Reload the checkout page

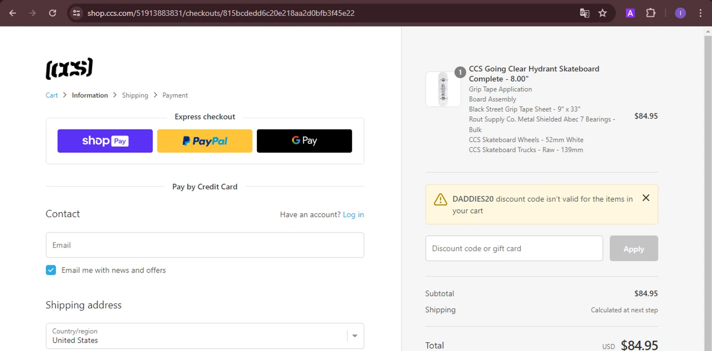(x=53, y=13)
